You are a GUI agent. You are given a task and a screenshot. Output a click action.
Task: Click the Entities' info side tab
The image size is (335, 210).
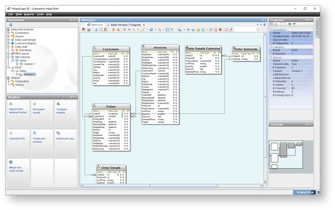[317, 28]
